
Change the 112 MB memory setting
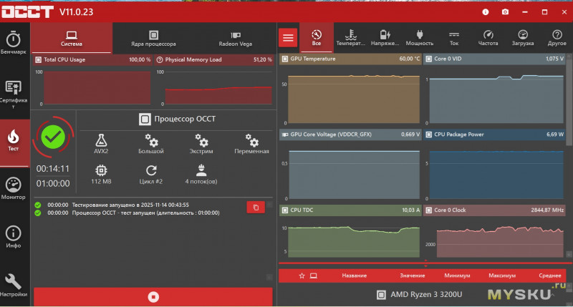coord(101,174)
